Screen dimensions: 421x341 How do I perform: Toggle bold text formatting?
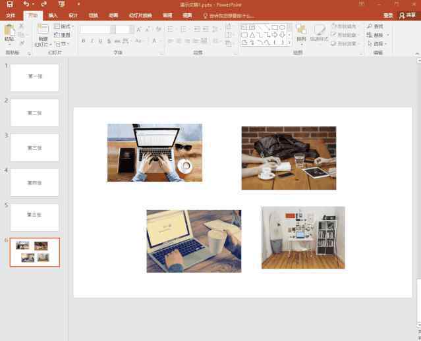pyautogui.click(x=83, y=41)
